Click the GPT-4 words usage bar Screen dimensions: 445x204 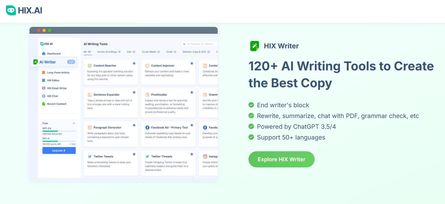(x=59, y=141)
